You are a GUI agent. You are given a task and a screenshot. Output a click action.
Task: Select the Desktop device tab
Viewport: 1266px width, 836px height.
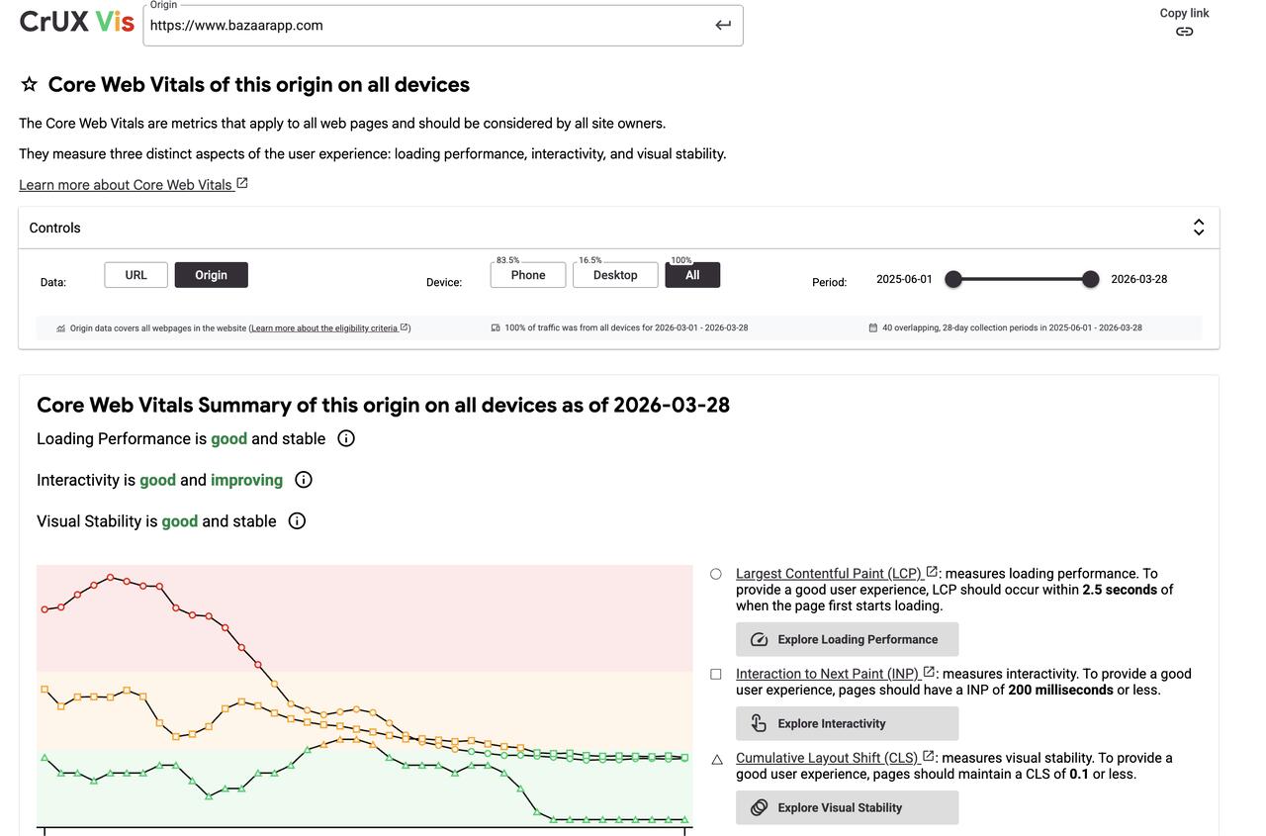tap(614, 274)
